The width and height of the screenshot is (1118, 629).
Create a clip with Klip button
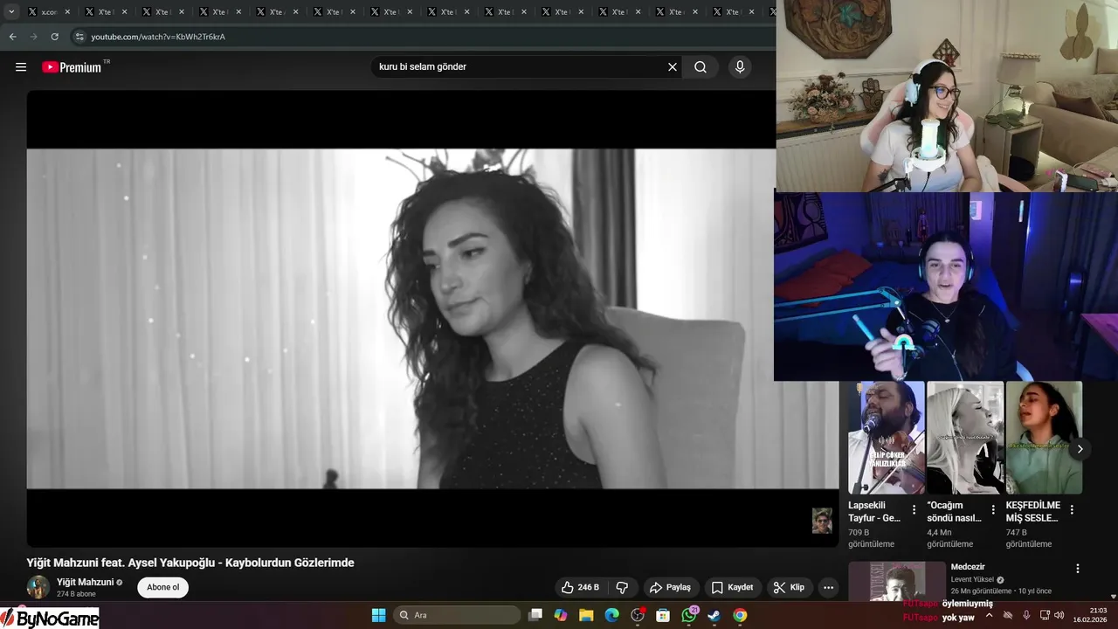pyautogui.click(x=790, y=587)
